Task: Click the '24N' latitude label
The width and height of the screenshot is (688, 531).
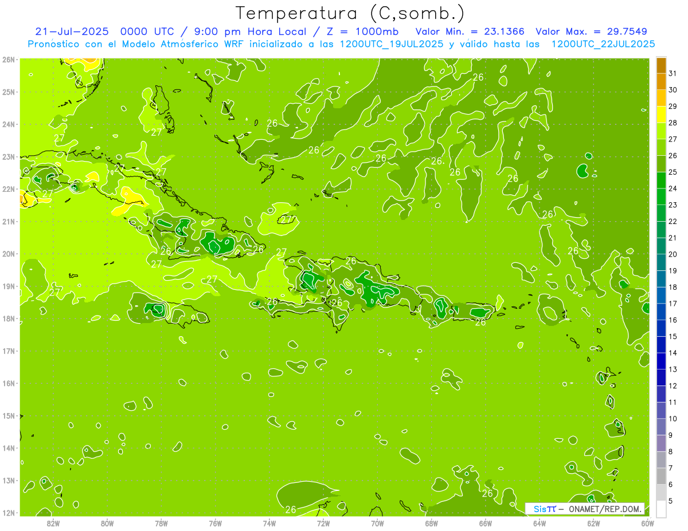Action: 8,124
